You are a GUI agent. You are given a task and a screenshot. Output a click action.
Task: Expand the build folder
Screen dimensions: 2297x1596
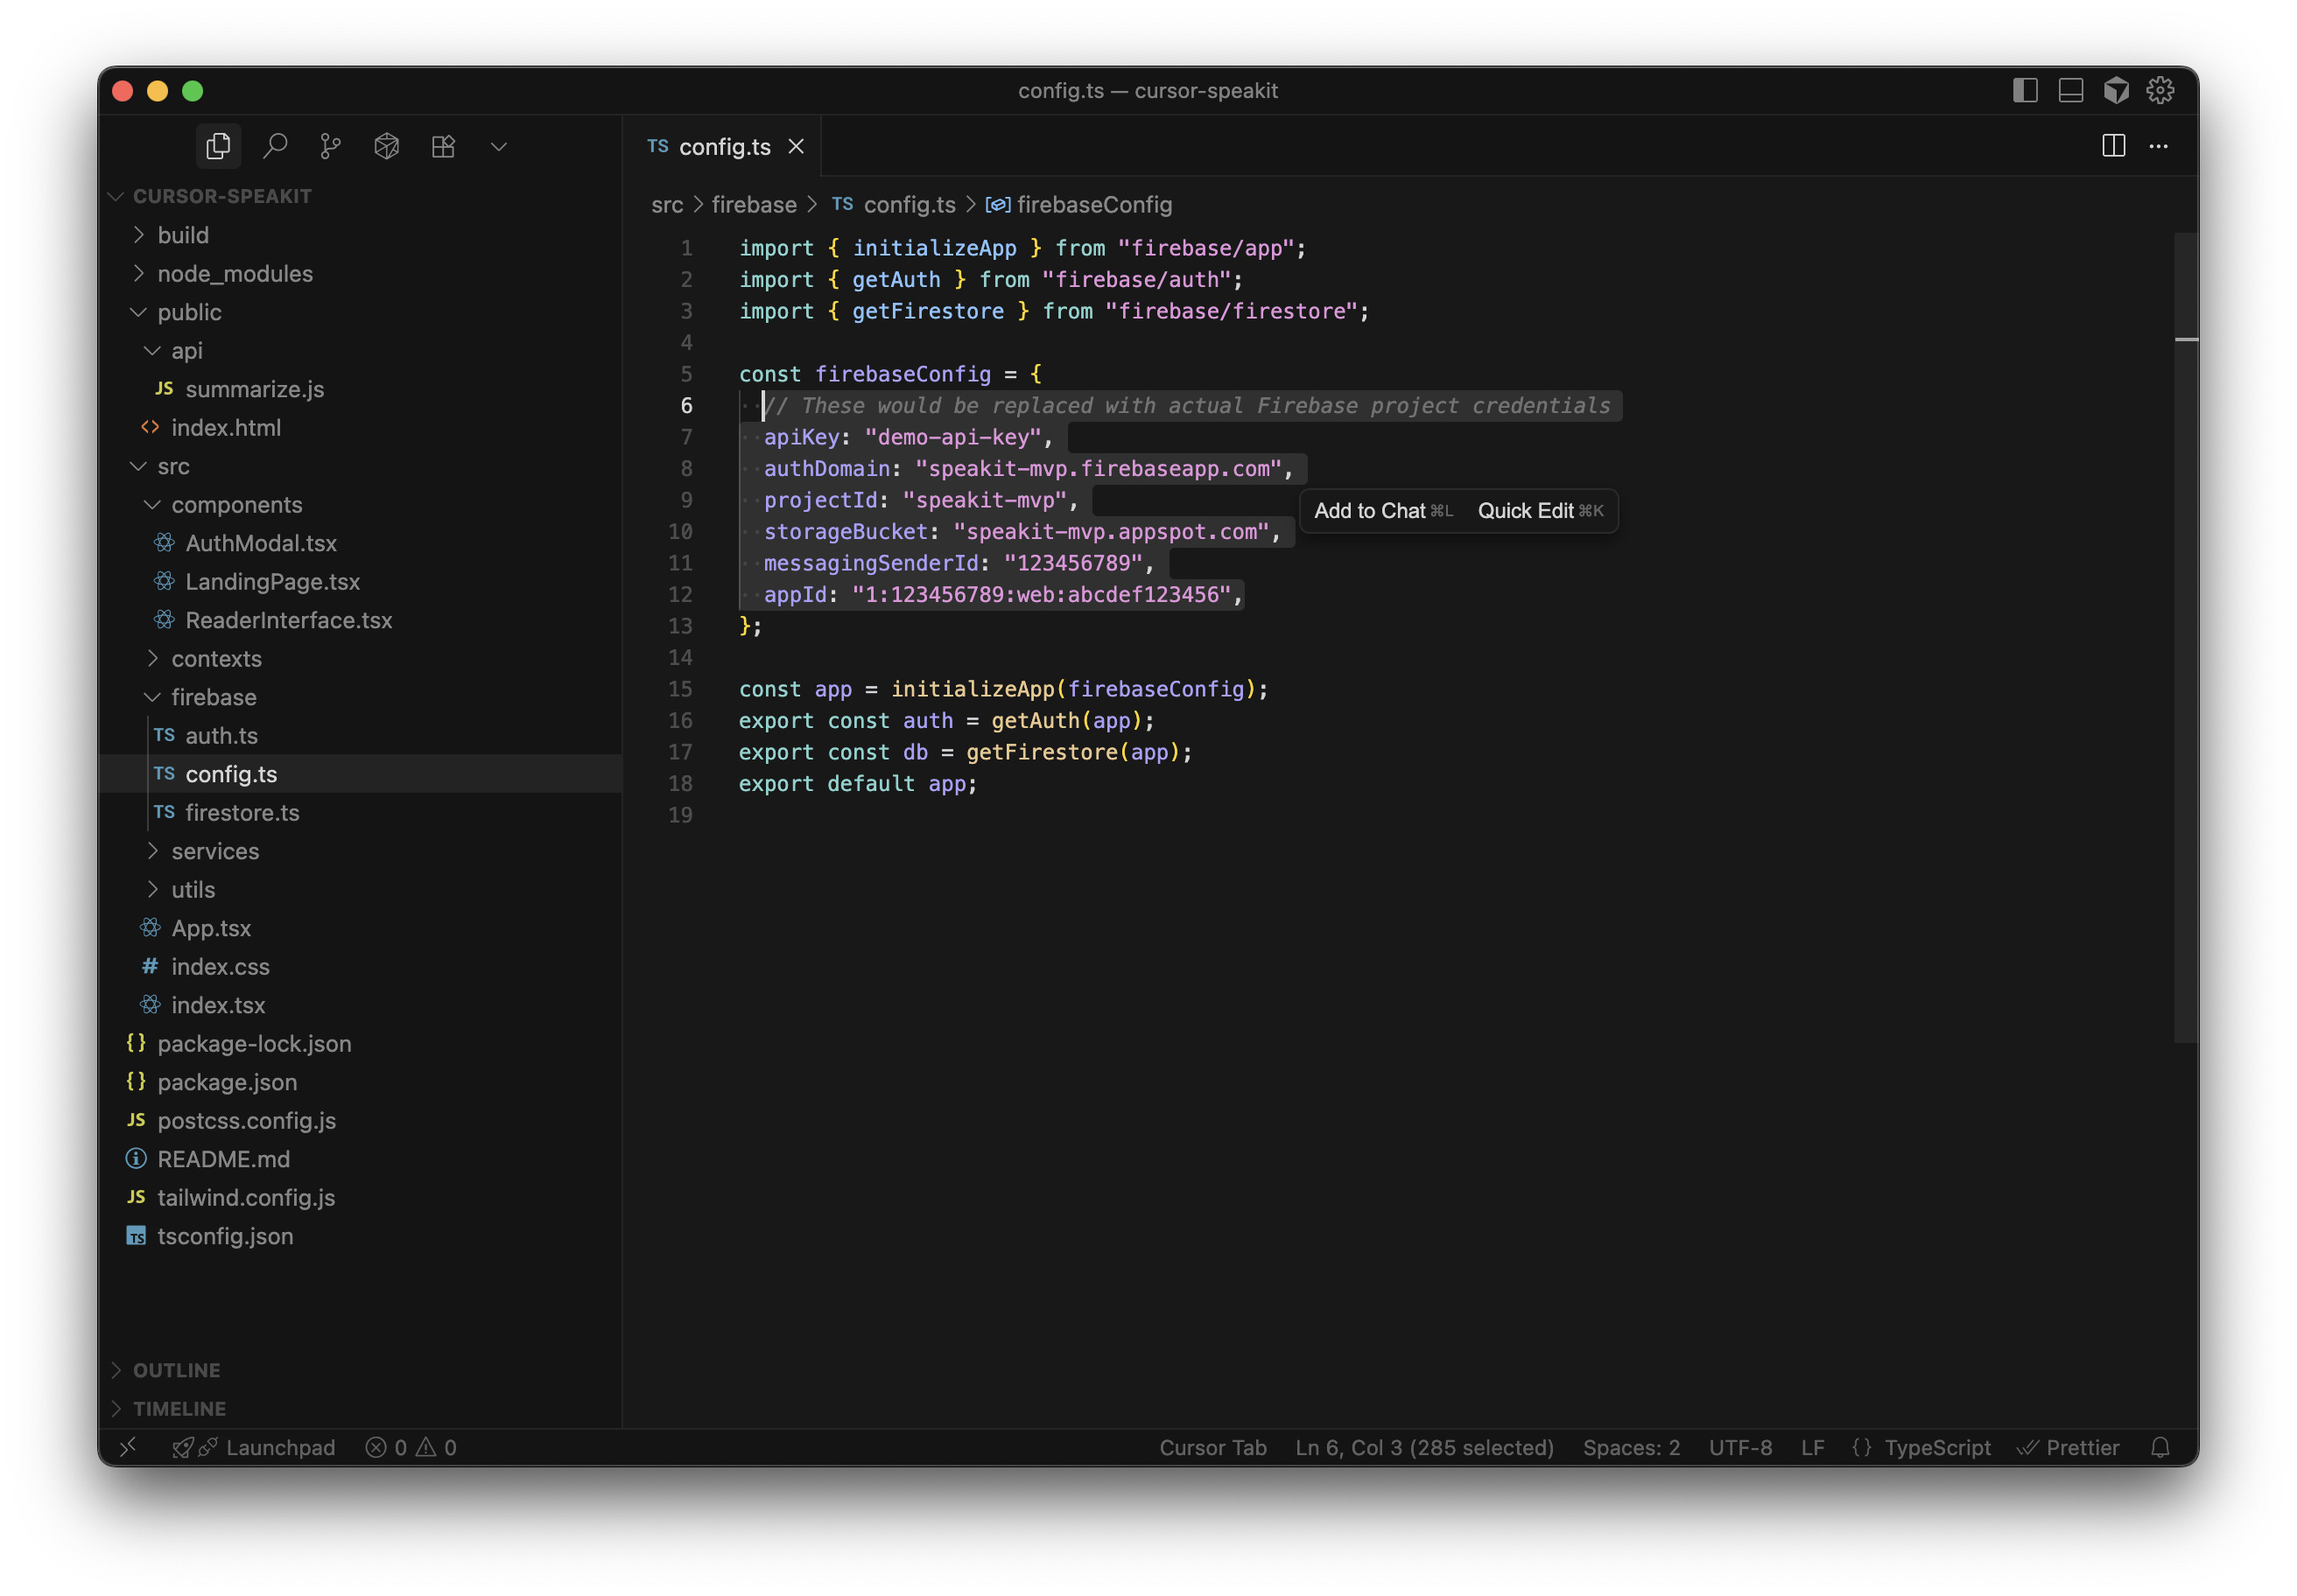click(x=183, y=235)
